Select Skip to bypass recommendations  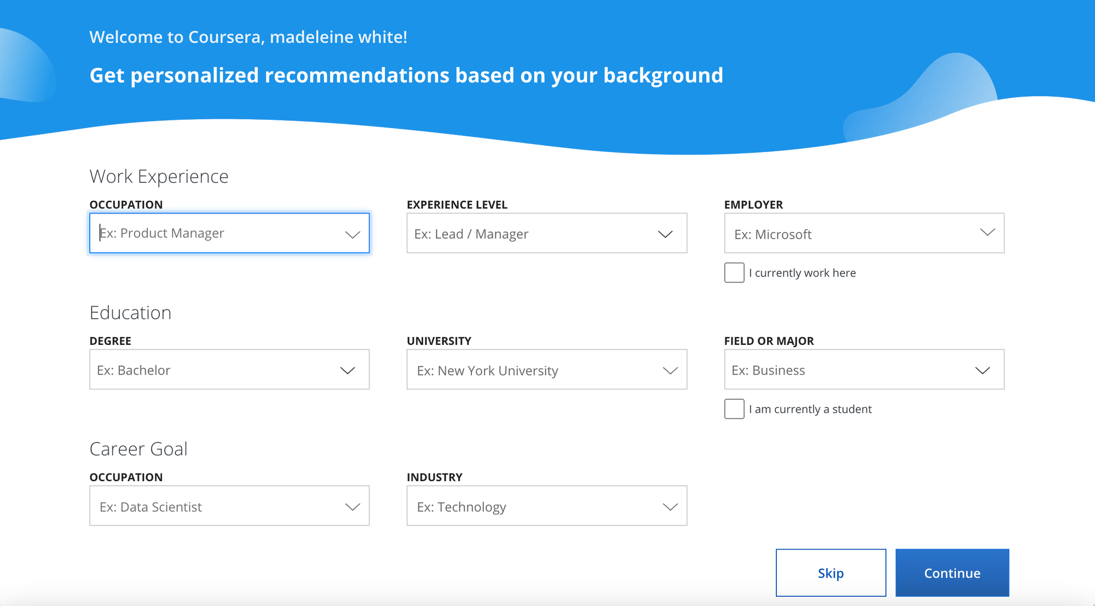point(830,573)
